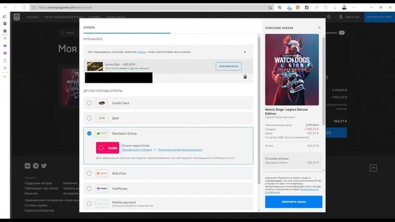The height and width of the screenshot is (222, 395).
Task: Go back with browser back arrow
Action: coord(6,7)
